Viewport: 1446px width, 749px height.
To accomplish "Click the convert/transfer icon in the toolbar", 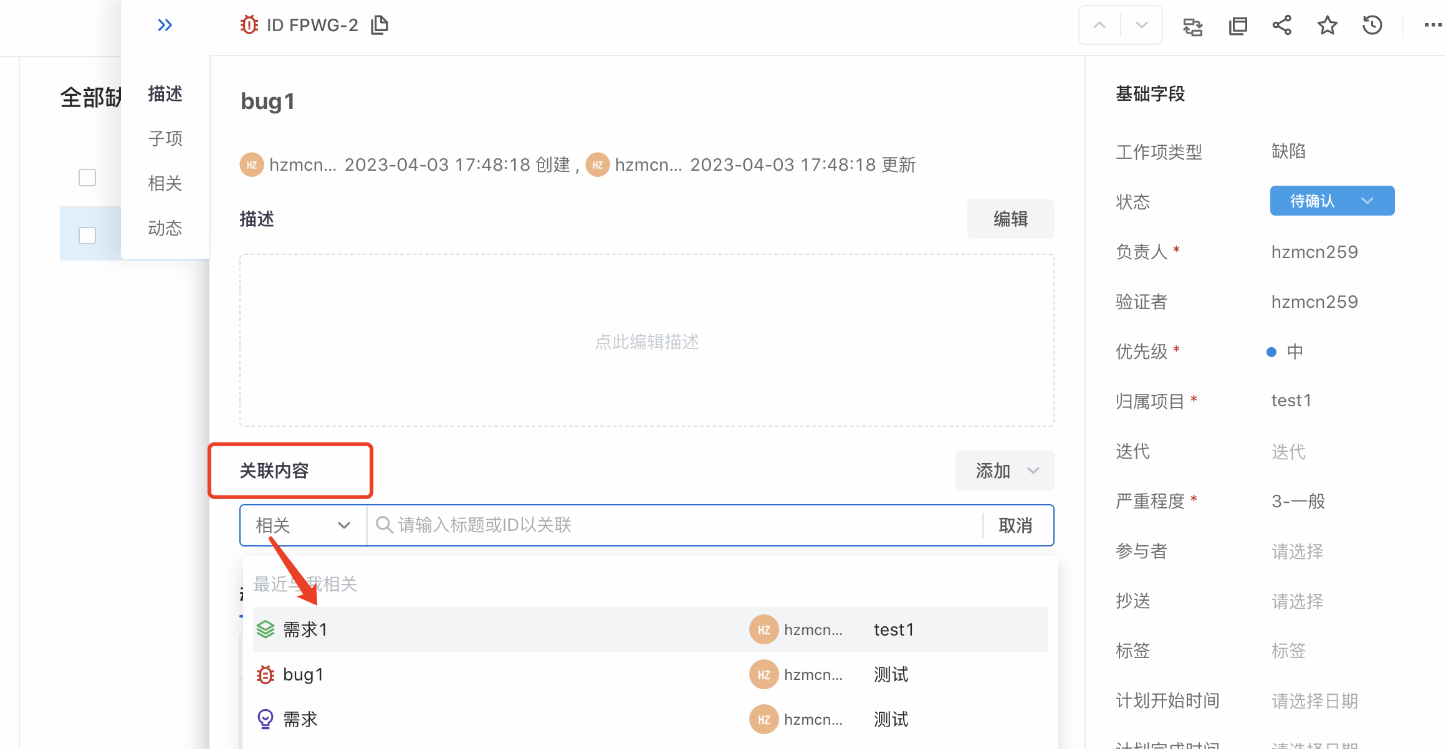I will coord(1192,27).
